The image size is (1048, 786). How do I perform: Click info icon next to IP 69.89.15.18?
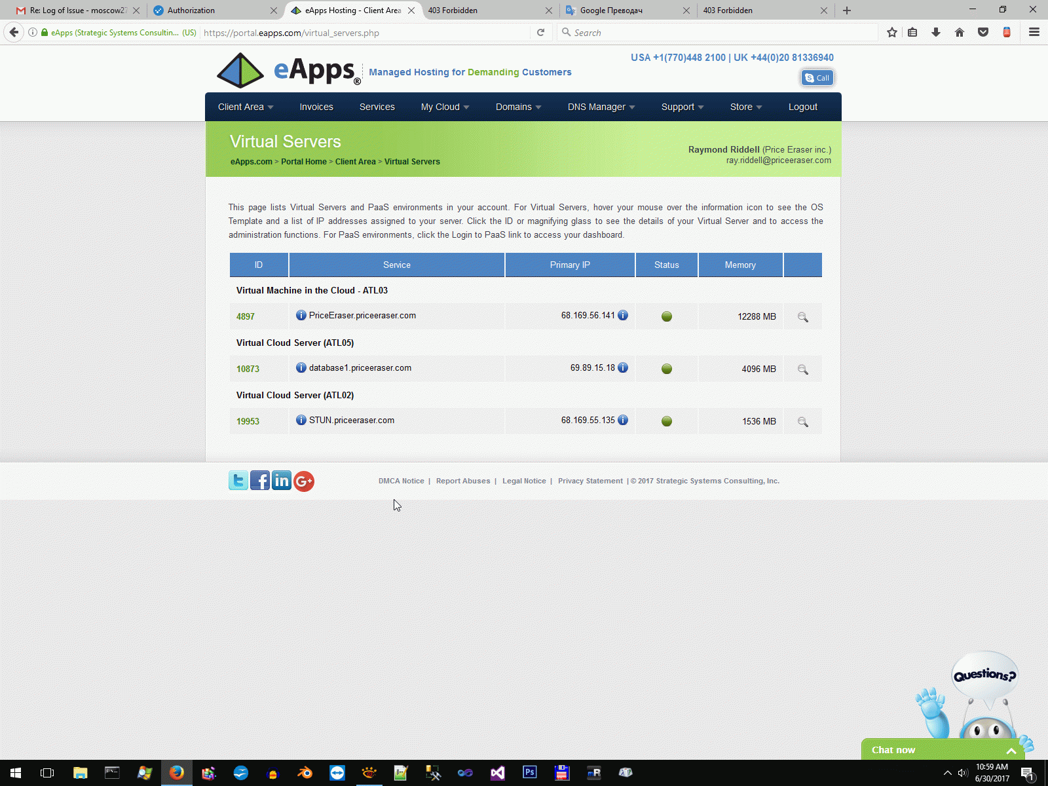point(623,368)
